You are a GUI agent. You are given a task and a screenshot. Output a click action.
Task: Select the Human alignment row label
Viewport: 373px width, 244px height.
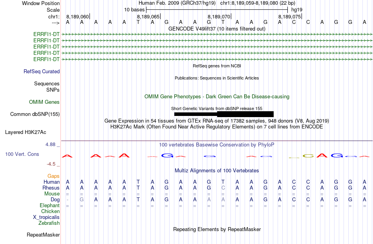(x=51, y=182)
